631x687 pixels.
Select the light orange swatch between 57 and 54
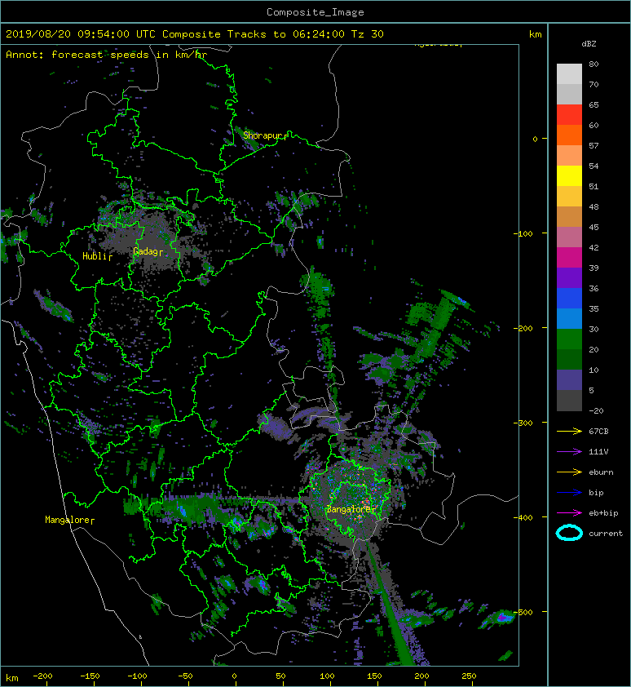[x=569, y=156]
